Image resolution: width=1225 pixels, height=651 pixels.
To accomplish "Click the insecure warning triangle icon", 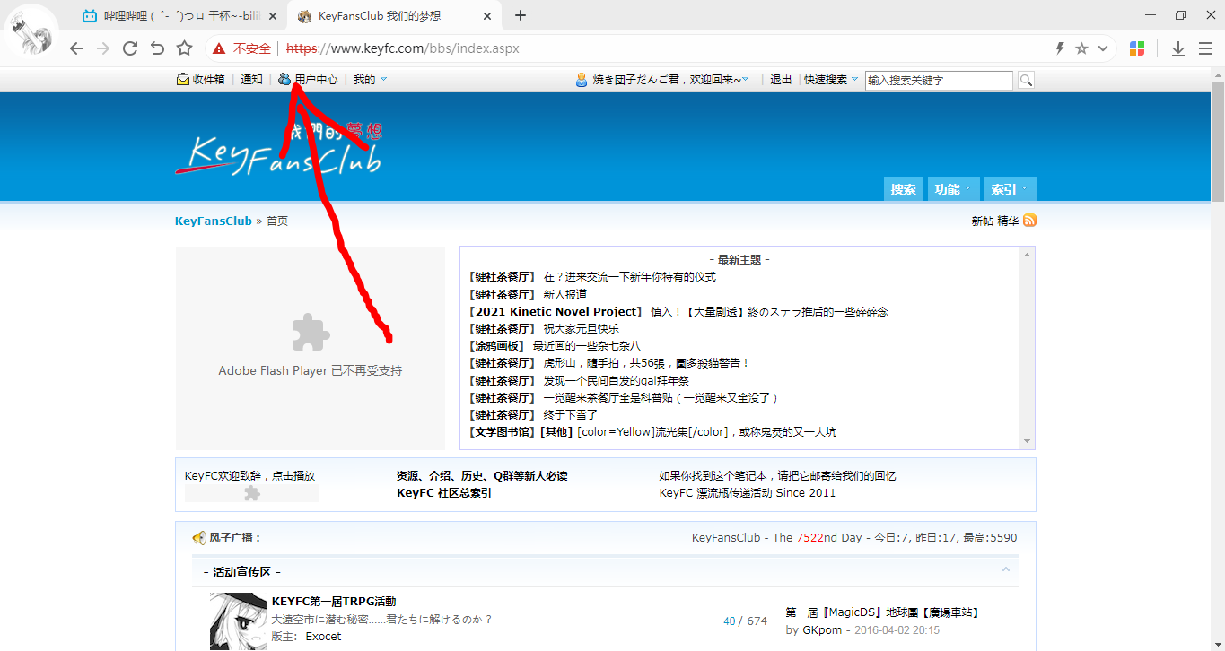I will coord(219,48).
